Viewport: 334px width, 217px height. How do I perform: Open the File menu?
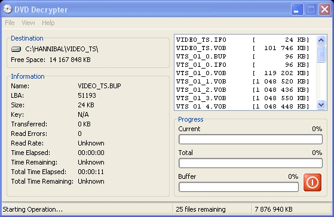point(10,23)
